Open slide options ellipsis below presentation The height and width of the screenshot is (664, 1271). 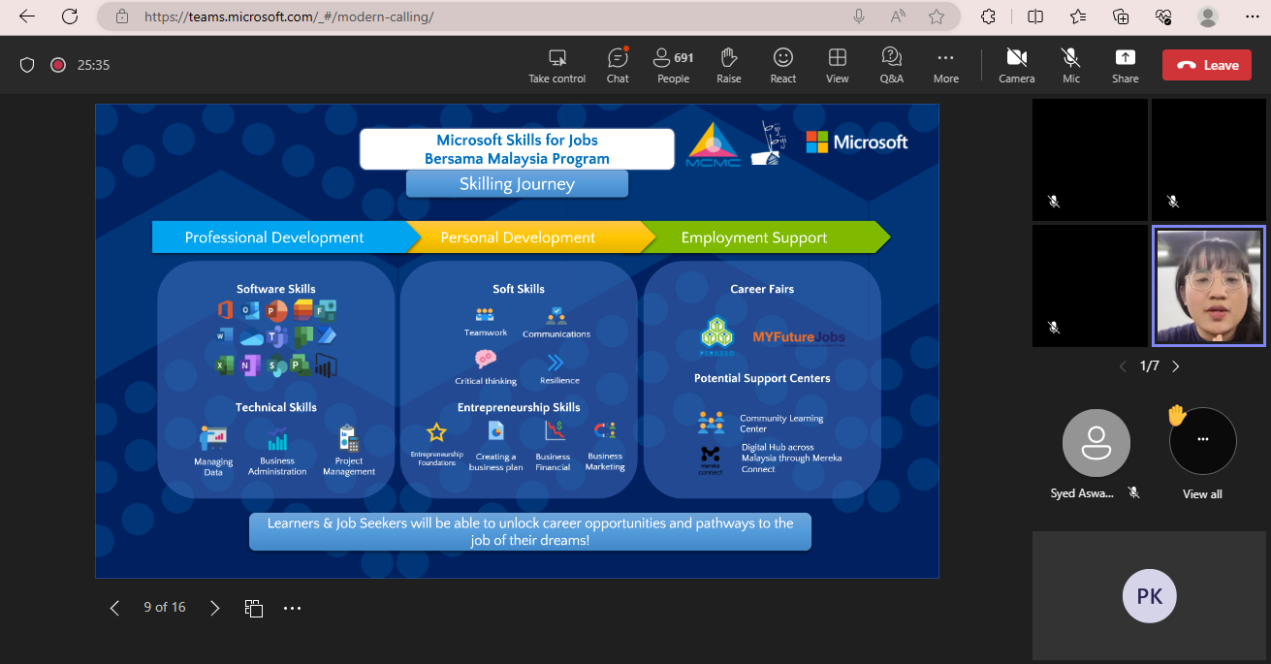292,608
